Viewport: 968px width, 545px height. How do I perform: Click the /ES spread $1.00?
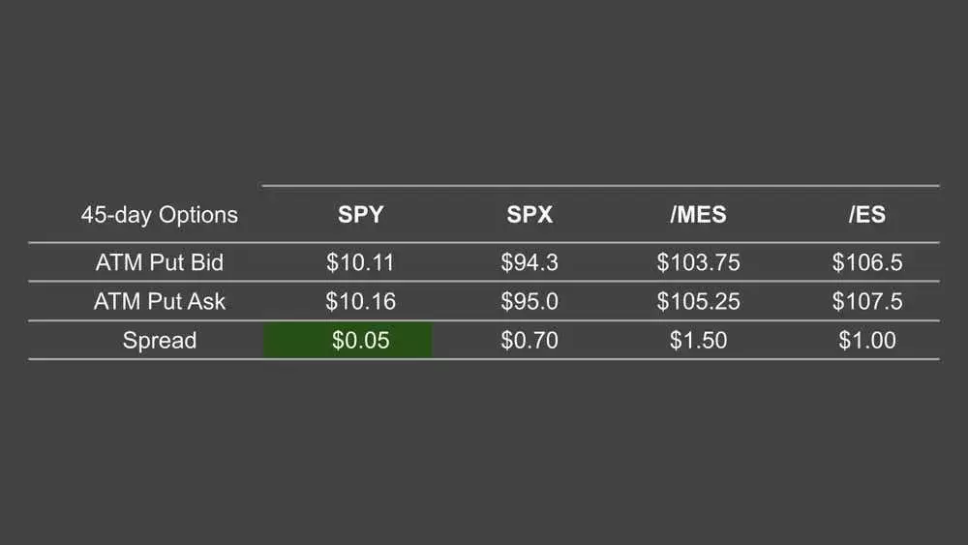click(866, 340)
